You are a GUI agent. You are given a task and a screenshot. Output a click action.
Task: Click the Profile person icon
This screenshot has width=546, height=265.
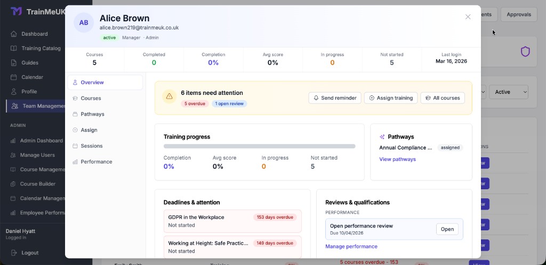[x=13, y=92]
